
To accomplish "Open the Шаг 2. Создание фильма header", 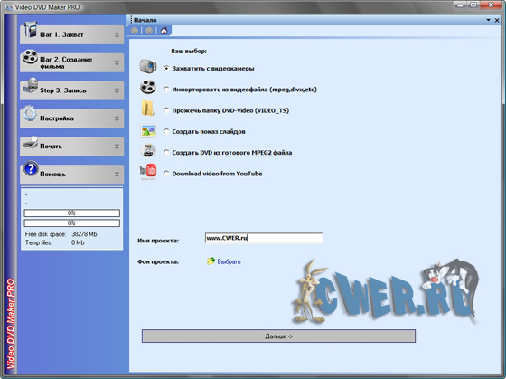I will click(71, 62).
